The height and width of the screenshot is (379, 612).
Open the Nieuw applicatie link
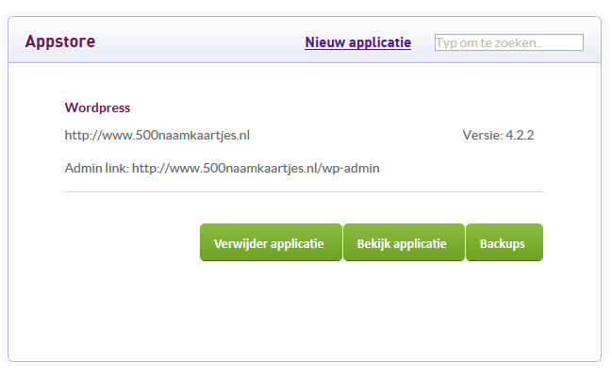pos(358,42)
